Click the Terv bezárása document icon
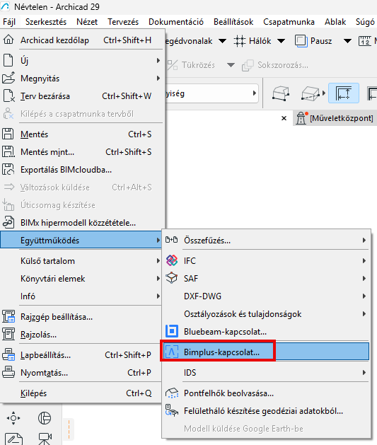Viewport: 377px width, 445px height. 8,96
